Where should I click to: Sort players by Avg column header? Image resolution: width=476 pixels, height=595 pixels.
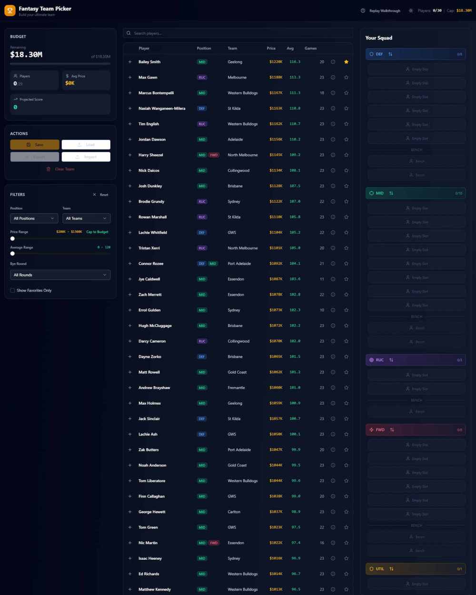(x=290, y=49)
